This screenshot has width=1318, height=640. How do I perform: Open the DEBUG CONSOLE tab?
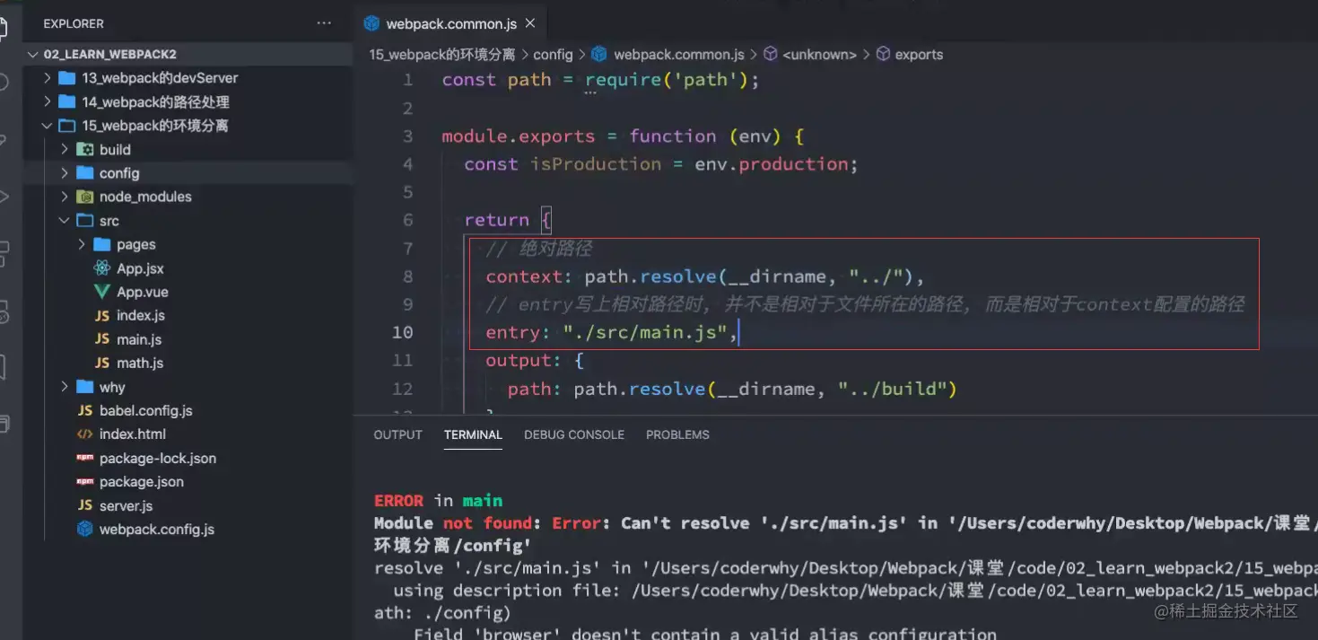[574, 434]
